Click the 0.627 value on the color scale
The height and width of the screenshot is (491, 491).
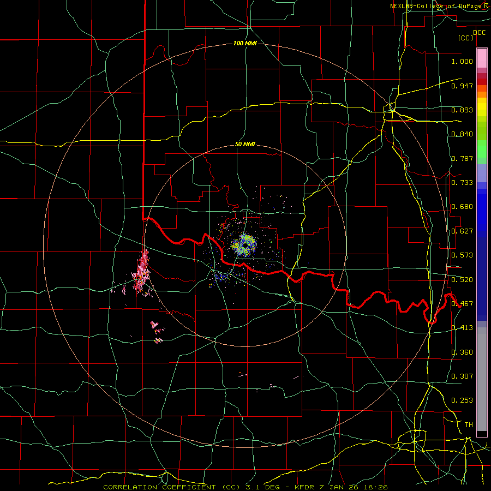point(462,231)
